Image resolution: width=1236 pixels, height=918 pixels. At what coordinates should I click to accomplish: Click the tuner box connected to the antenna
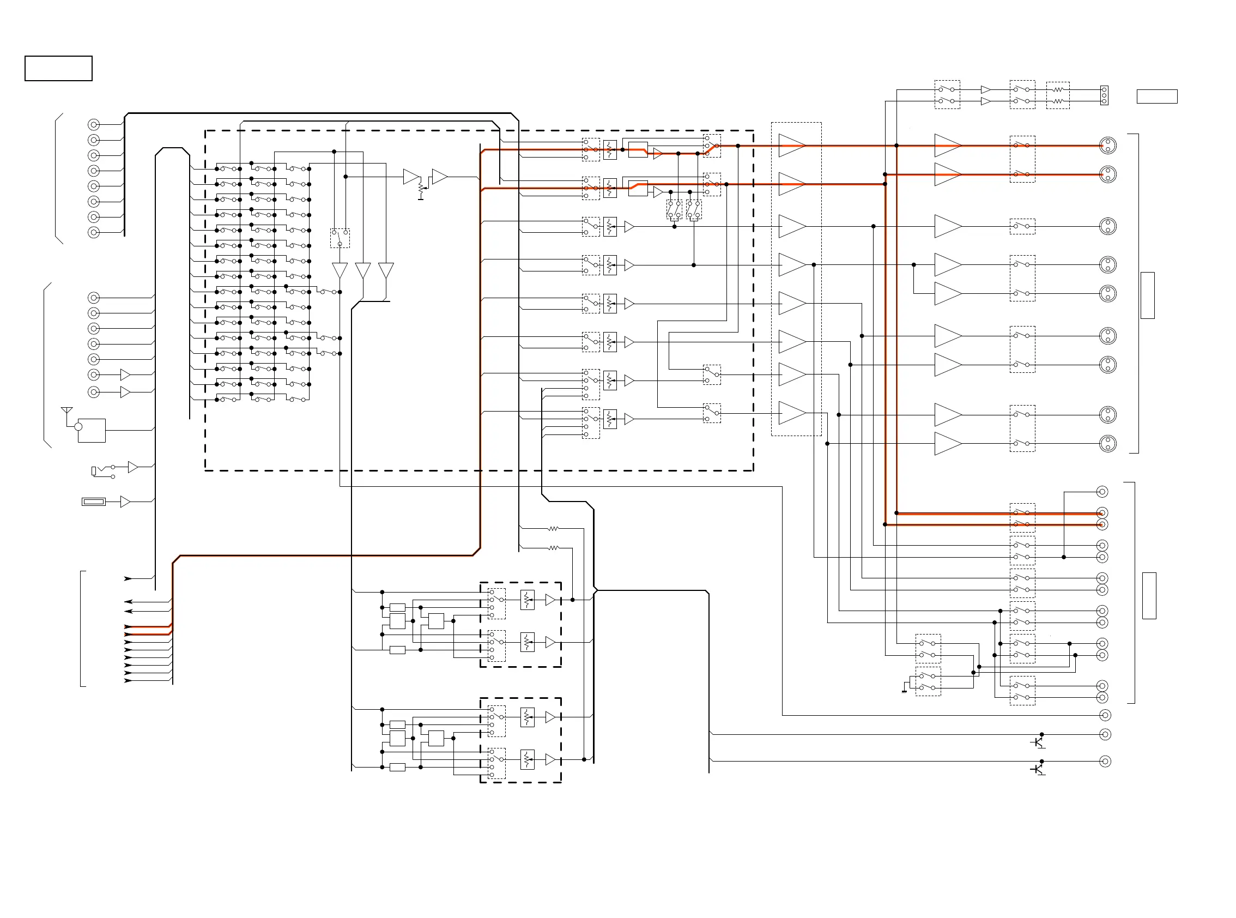(x=91, y=430)
